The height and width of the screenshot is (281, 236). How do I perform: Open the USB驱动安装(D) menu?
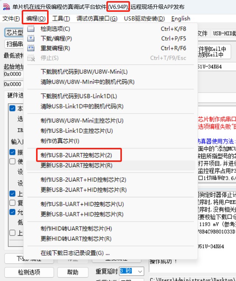click(144, 18)
